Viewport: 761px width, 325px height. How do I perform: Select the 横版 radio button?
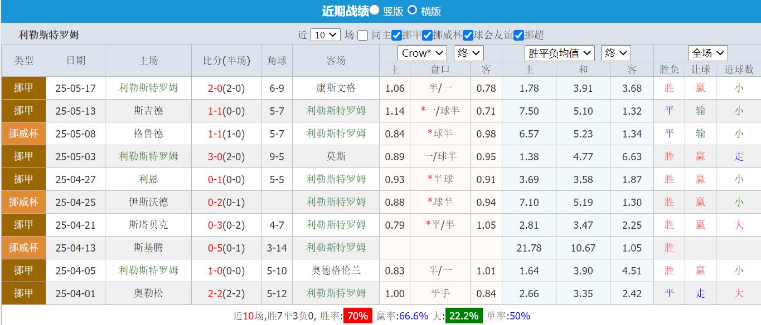pyautogui.click(x=413, y=10)
